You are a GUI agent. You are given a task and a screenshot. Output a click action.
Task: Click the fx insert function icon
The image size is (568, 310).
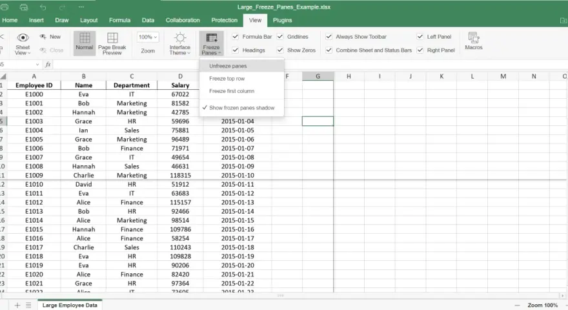pyautogui.click(x=48, y=65)
